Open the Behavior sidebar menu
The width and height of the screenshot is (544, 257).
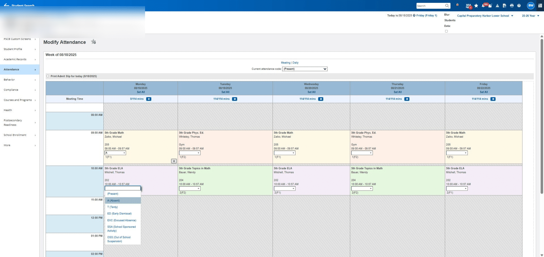tap(20, 80)
